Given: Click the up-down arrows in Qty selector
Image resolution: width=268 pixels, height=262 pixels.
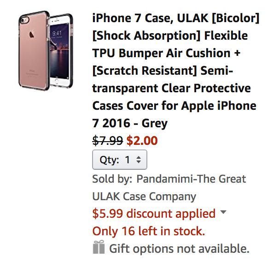Looking at the screenshot, I should tap(139, 160).
